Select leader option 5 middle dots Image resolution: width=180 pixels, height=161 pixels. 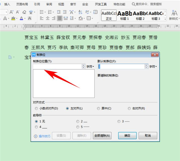(x=78, y=127)
